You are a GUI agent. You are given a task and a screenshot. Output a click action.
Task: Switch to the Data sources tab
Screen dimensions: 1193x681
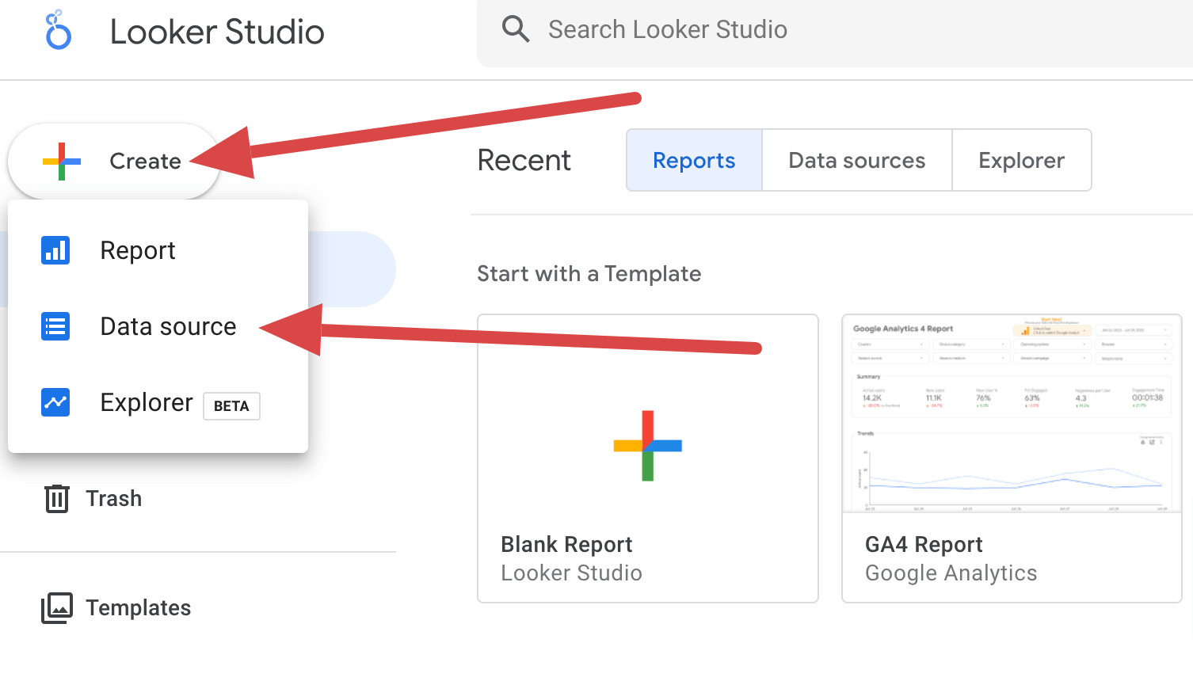(x=857, y=160)
